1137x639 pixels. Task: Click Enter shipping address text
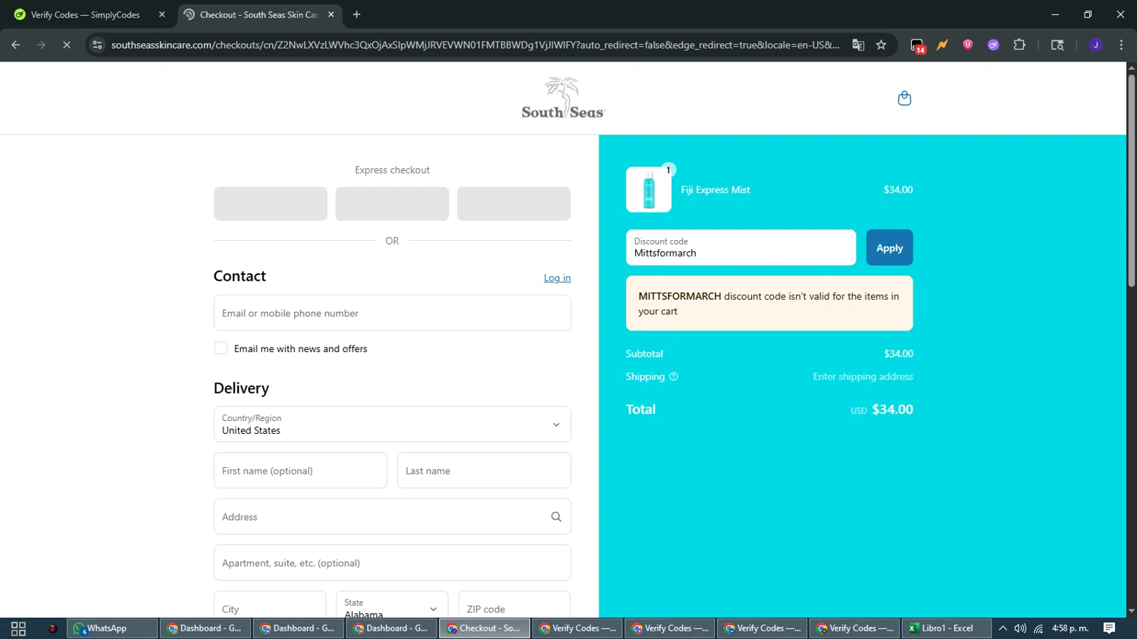[863, 376]
